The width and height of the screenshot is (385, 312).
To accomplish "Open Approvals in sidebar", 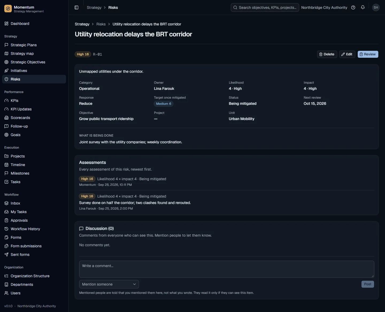I will [34, 220].
